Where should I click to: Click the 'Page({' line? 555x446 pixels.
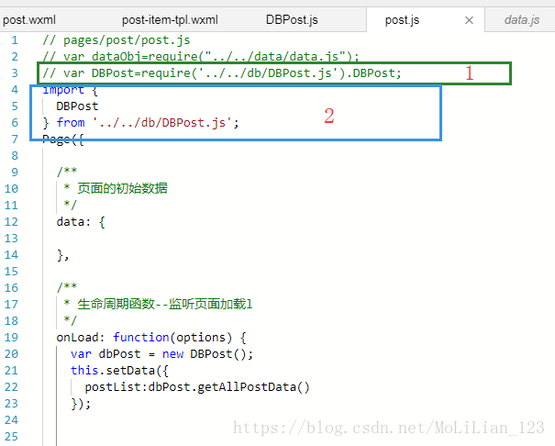tap(63, 139)
